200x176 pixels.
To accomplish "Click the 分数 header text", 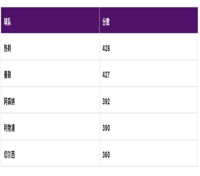I will 106,22.
